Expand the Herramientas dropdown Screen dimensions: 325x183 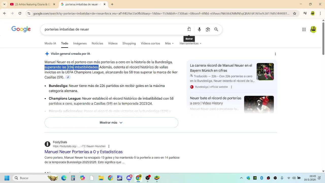click(190, 43)
